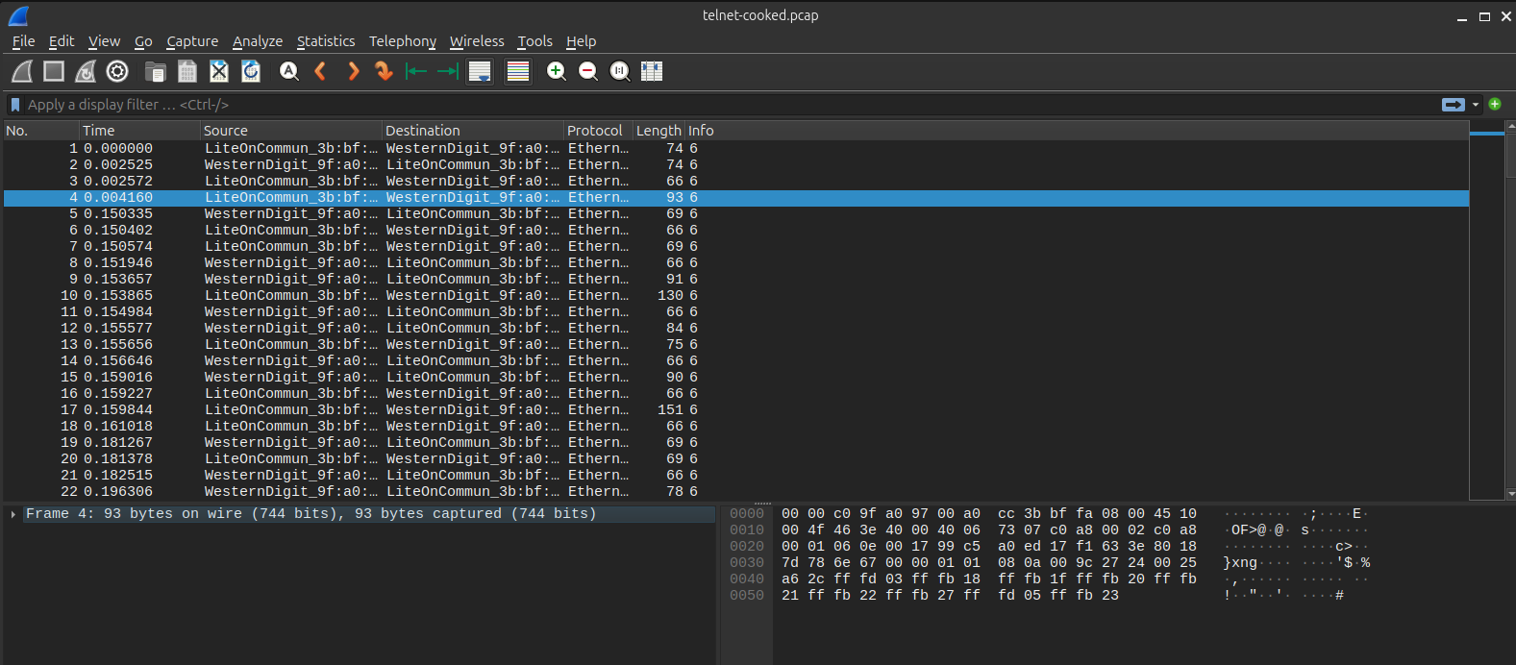Open capture options gear icon
The image size is (1516, 665).
click(117, 71)
